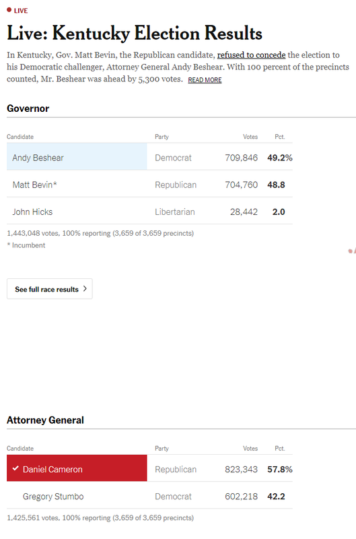Viewport: 356px width, 539px height.
Task: Select the Gregory Stumbo candidate row
Action: pos(149,496)
